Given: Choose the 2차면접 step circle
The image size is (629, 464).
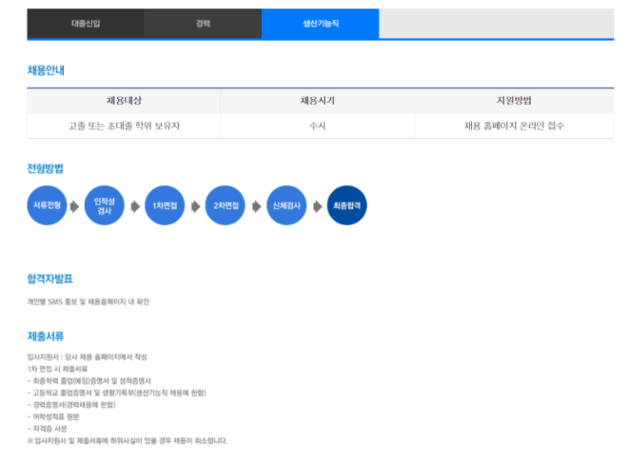Looking at the screenshot, I should tap(225, 206).
